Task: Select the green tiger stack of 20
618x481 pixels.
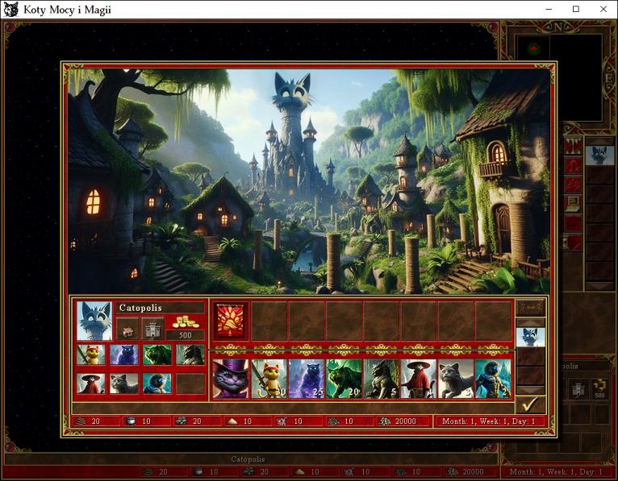Action: click(x=344, y=379)
